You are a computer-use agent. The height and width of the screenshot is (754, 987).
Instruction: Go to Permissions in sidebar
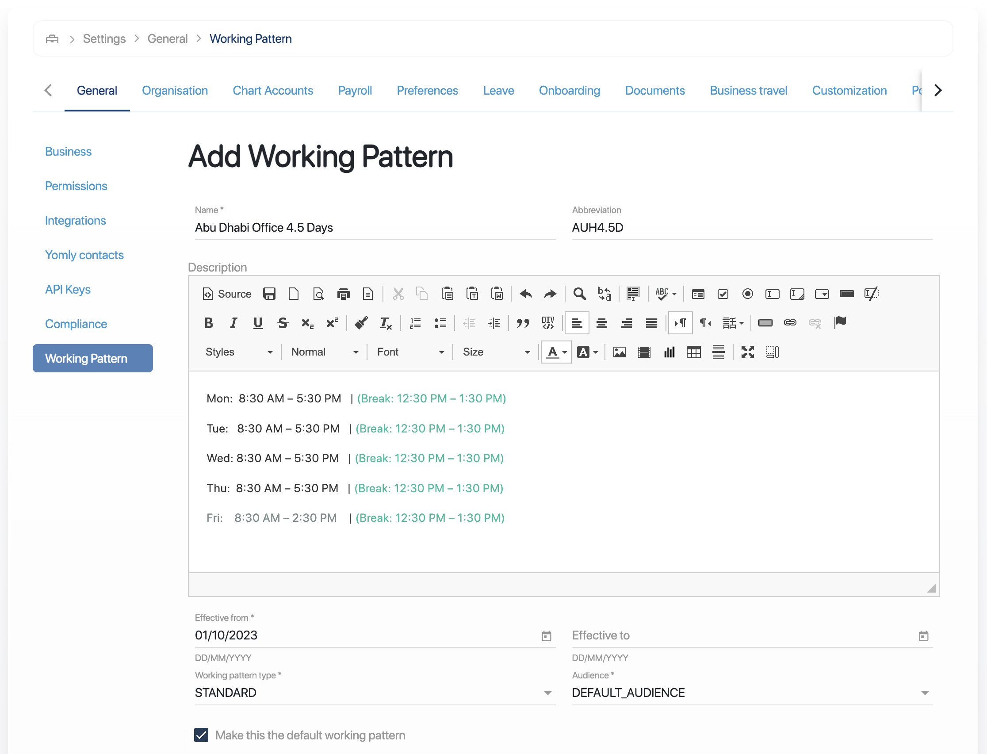point(76,186)
